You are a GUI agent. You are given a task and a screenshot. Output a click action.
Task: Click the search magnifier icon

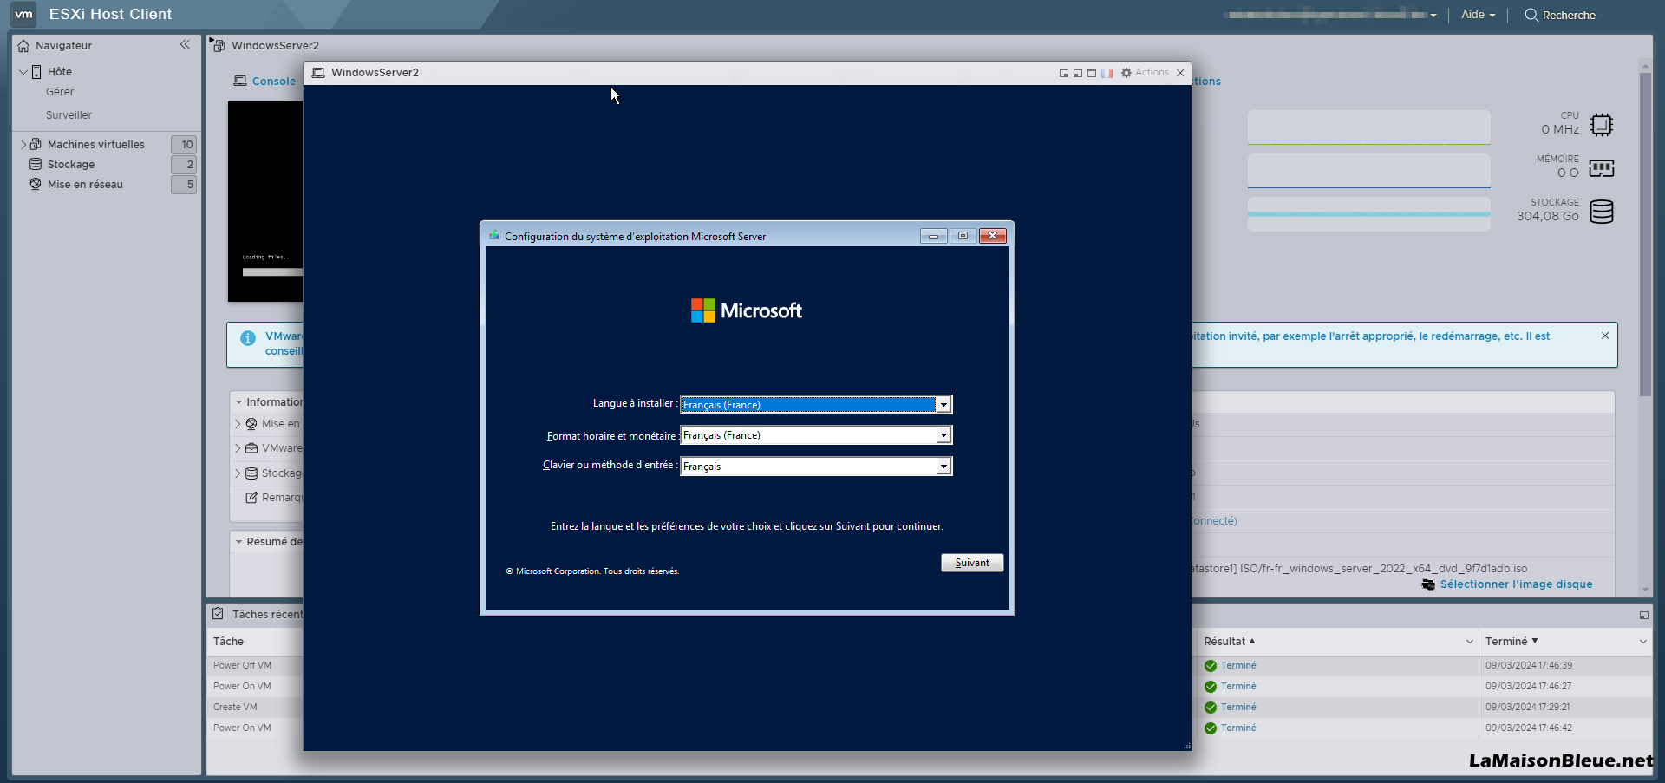[1531, 15]
